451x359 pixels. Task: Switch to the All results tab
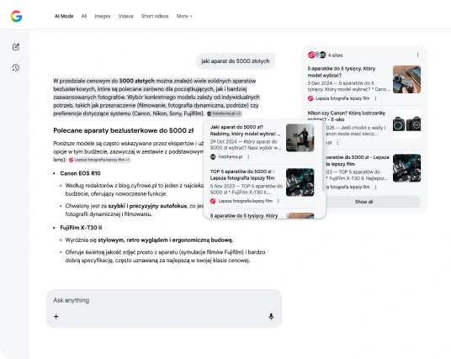point(84,16)
